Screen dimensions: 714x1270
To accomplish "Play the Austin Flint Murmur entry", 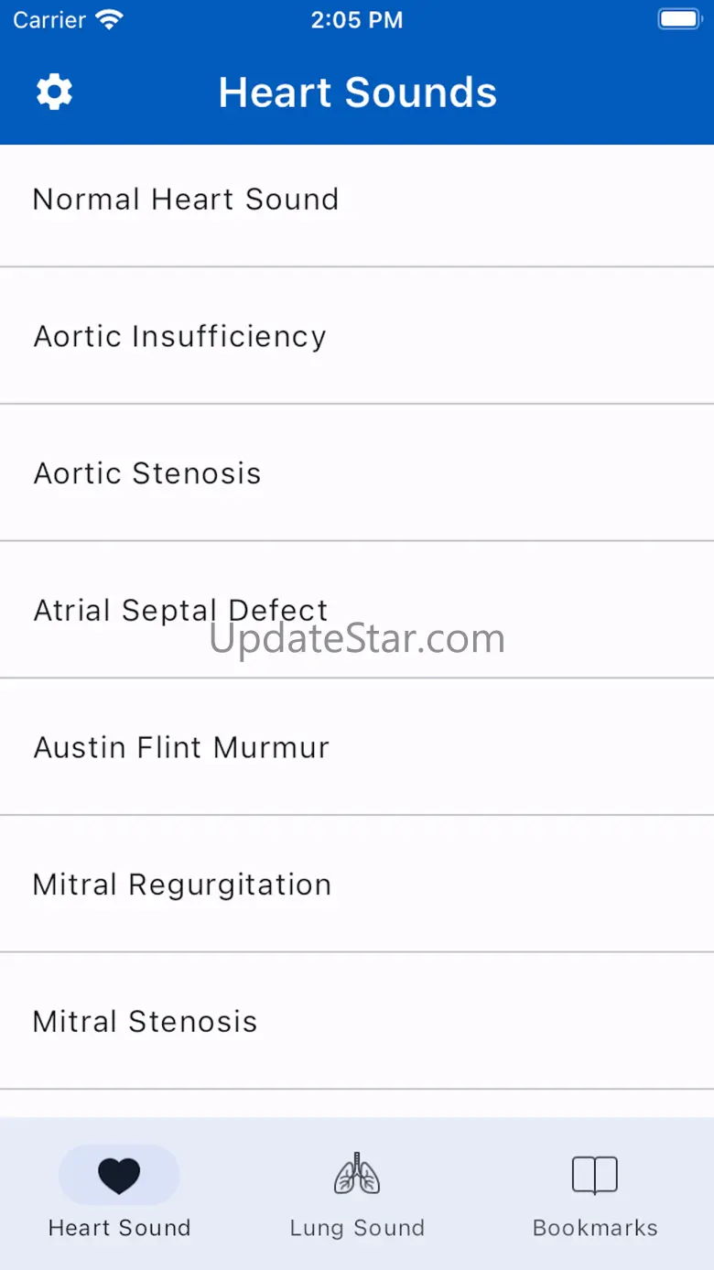I will (x=181, y=747).
